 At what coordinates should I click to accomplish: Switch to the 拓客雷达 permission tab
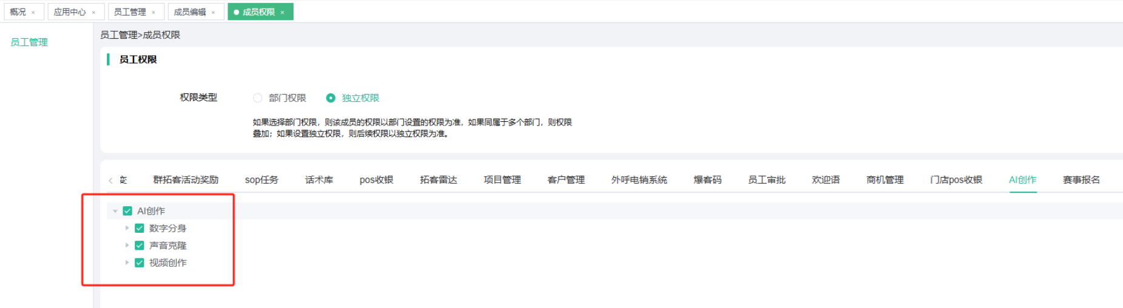point(438,180)
